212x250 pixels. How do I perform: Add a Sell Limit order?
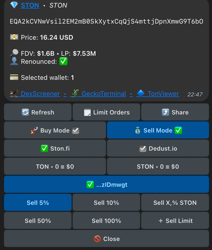(x=175, y=220)
